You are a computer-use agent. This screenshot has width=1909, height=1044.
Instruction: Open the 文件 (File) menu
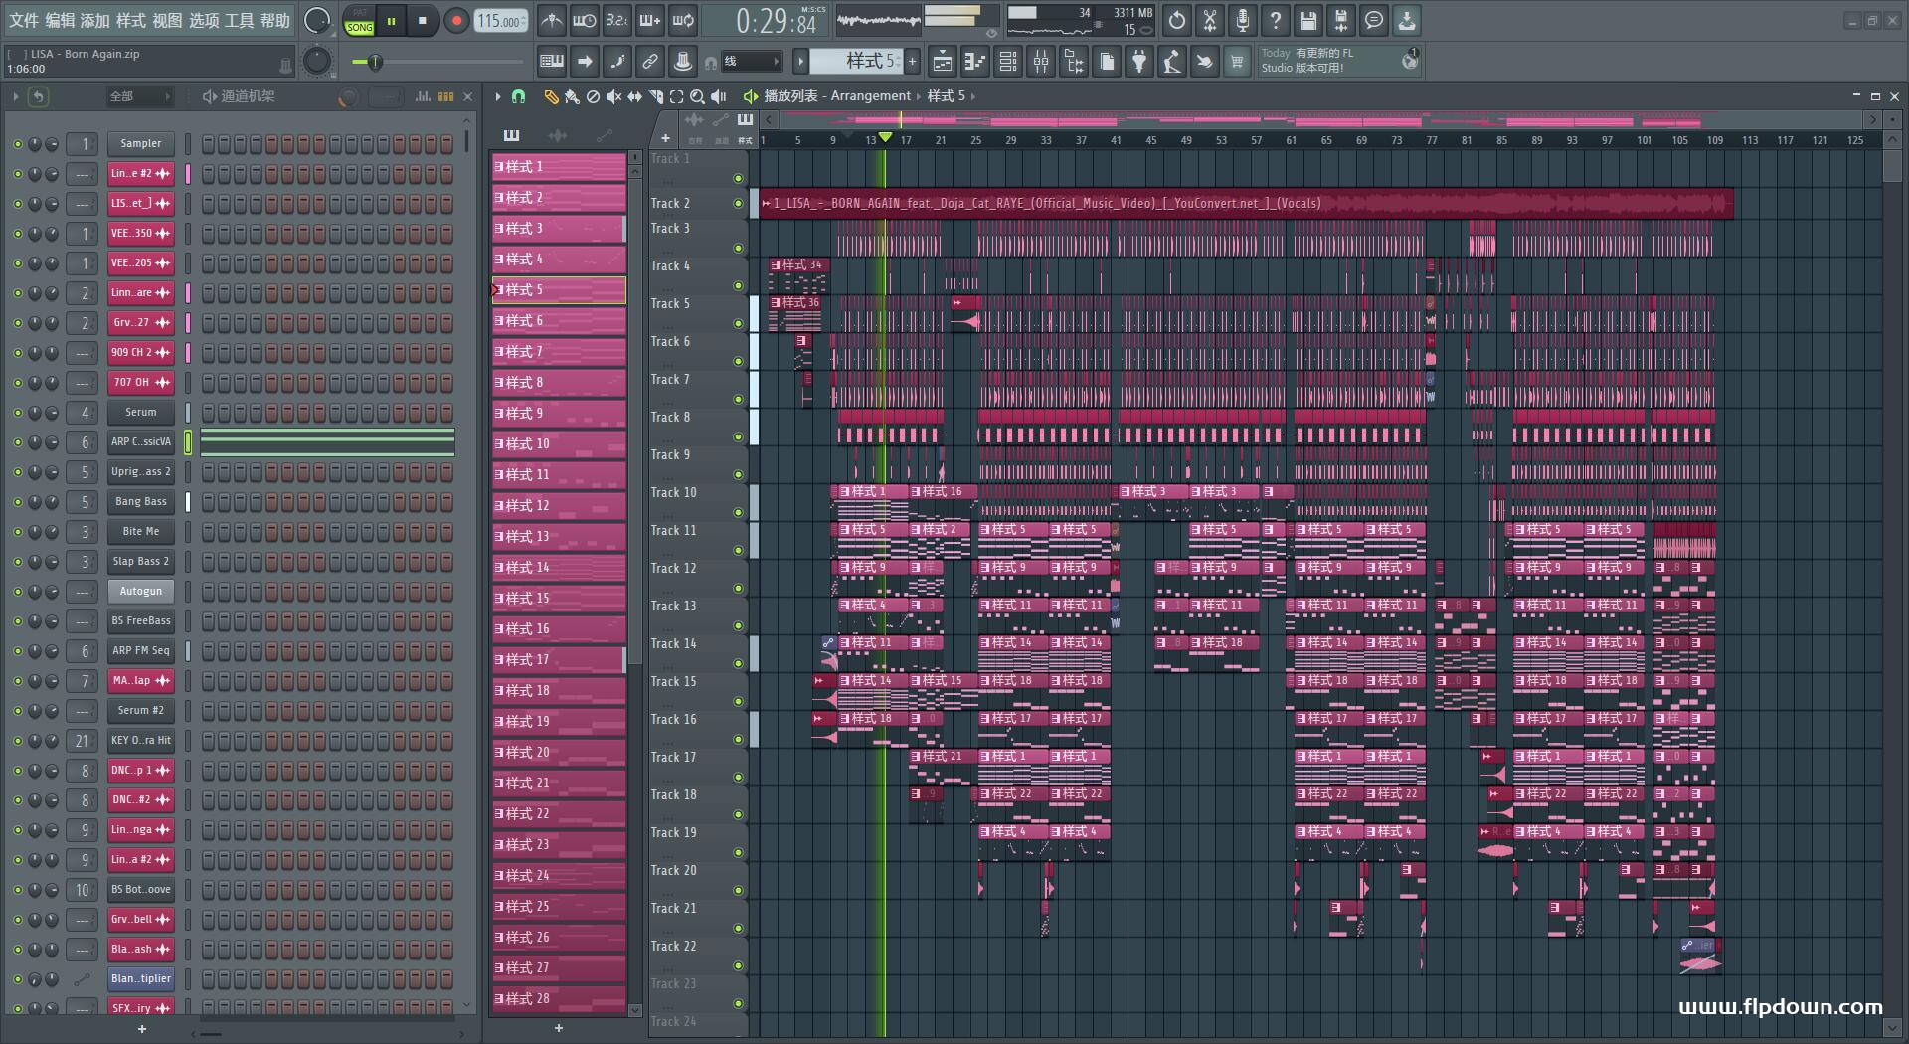pos(23,20)
